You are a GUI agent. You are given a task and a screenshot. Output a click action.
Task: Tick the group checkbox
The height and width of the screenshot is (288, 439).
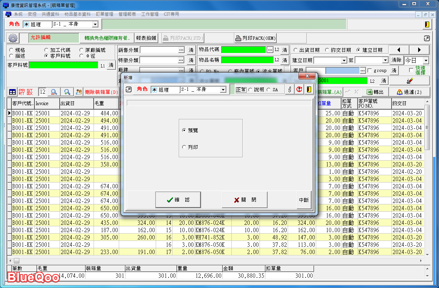click(x=370, y=70)
